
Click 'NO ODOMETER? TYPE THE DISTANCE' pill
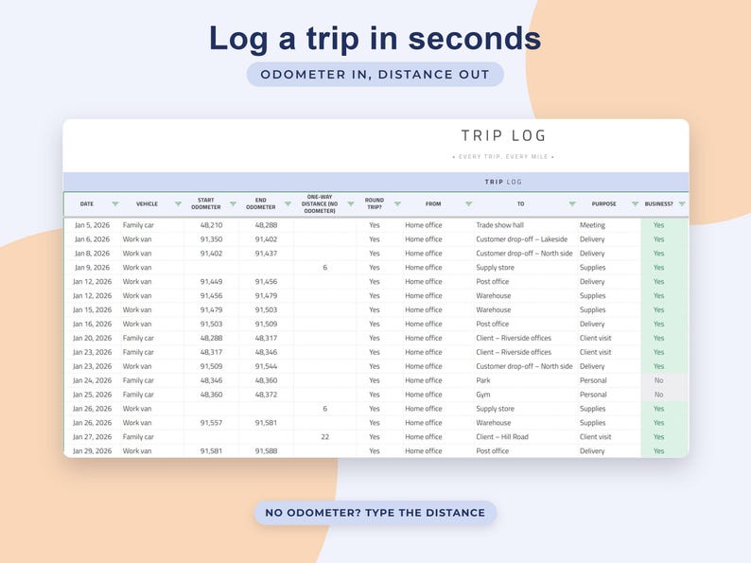tap(375, 513)
